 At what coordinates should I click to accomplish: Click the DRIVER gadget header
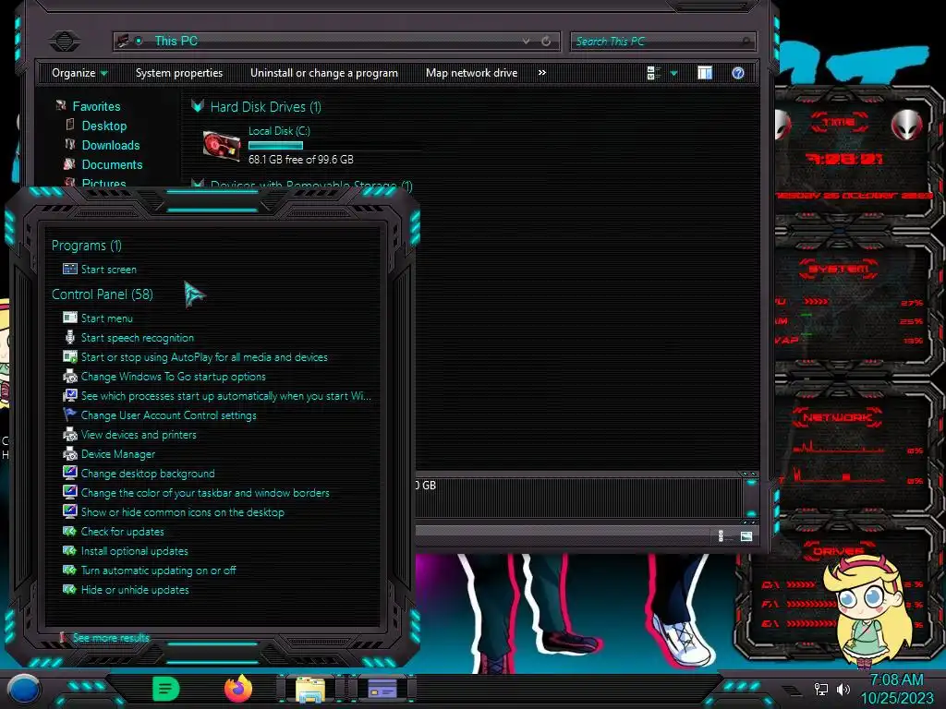[838, 550]
